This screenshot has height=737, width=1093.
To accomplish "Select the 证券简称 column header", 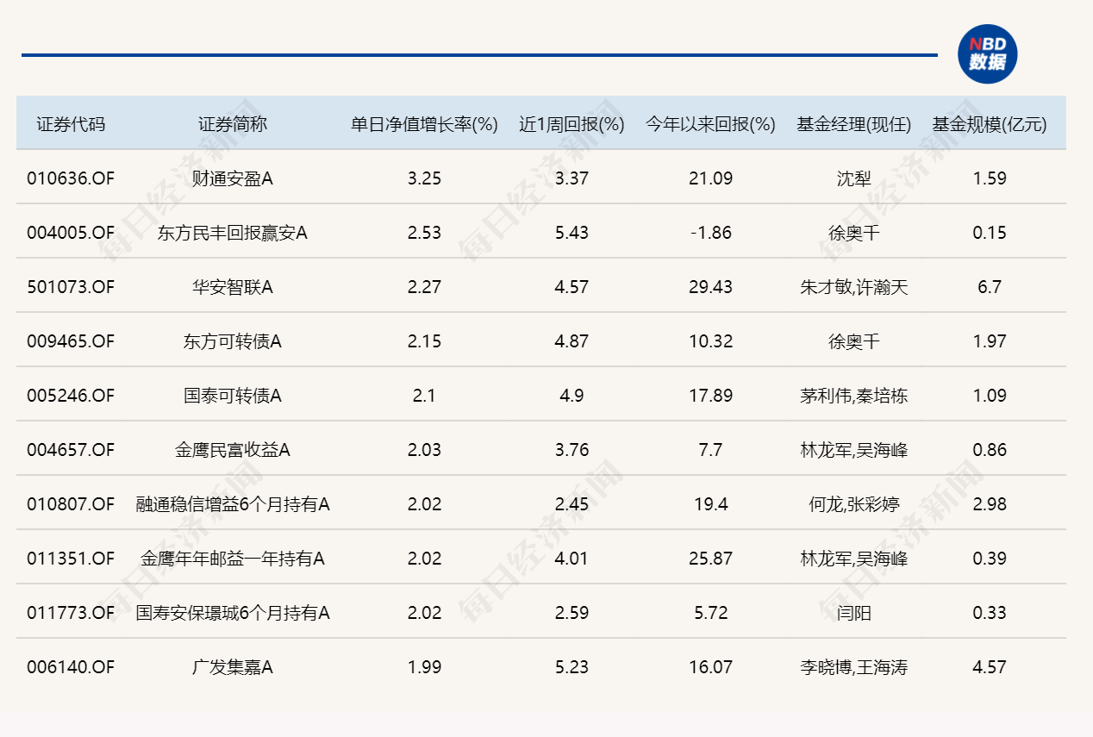I will (233, 124).
